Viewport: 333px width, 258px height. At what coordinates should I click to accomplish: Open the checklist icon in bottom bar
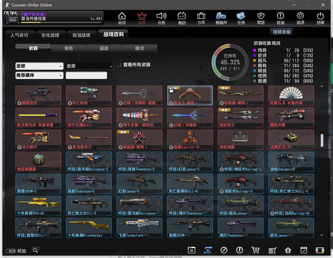click(x=272, y=251)
